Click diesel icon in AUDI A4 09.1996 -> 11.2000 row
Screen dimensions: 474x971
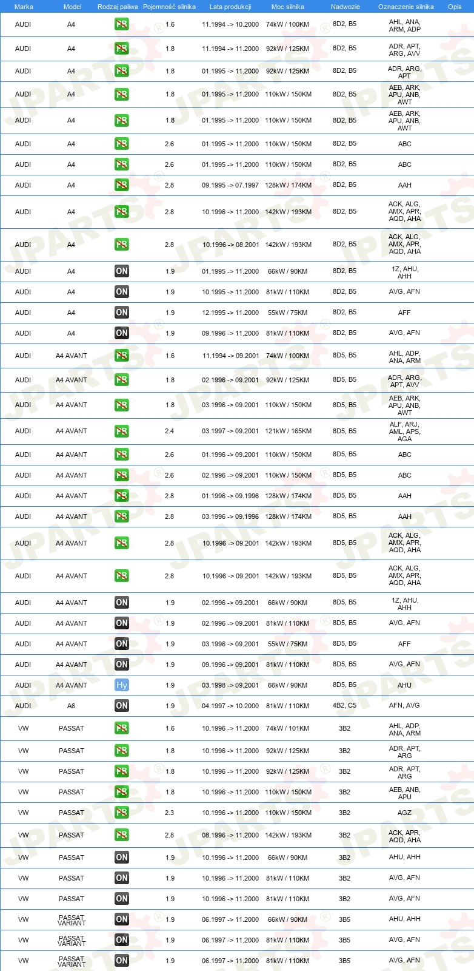click(122, 333)
